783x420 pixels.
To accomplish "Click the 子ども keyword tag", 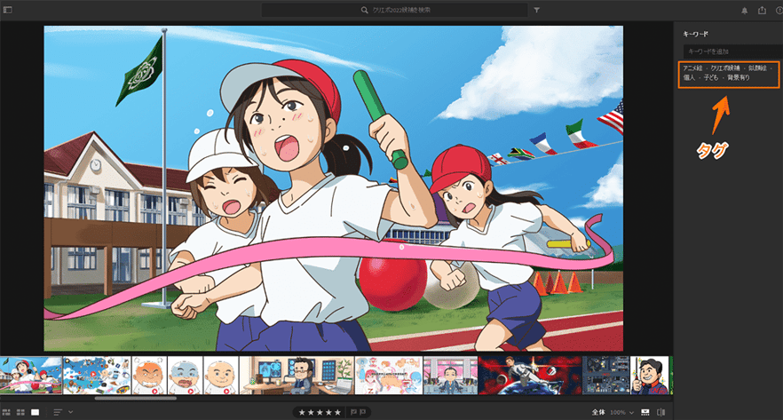I will click(x=712, y=78).
